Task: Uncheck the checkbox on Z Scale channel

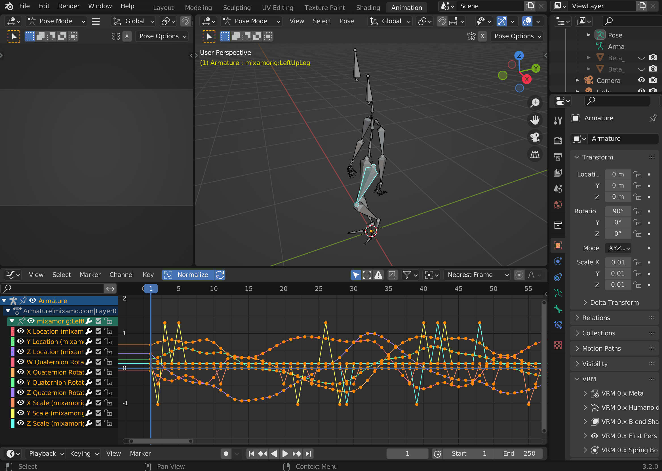Action: tap(98, 423)
